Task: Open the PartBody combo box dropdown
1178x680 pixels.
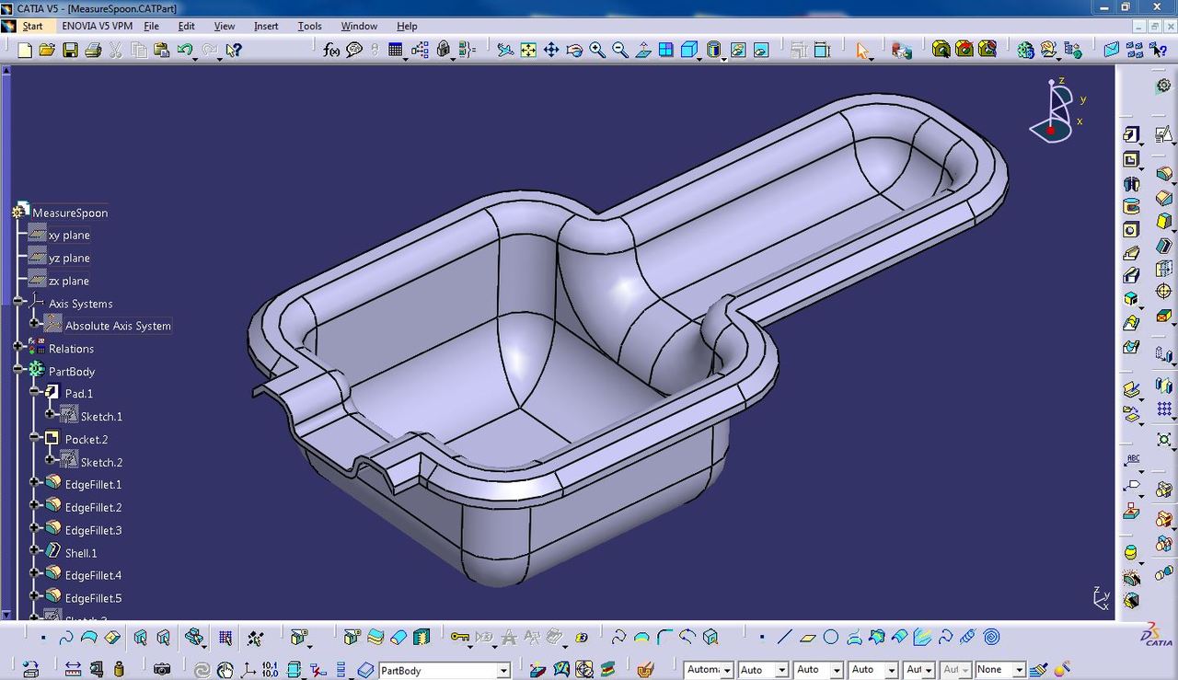Action: click(503, 671)
